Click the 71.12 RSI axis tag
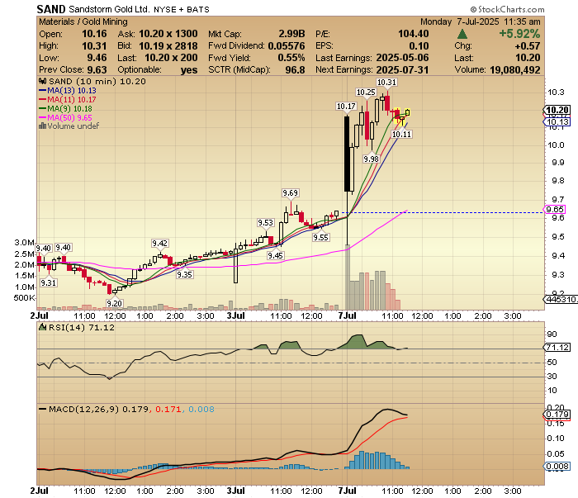The width and height of the screenshot is (578, 498). (x=557, y=347)
